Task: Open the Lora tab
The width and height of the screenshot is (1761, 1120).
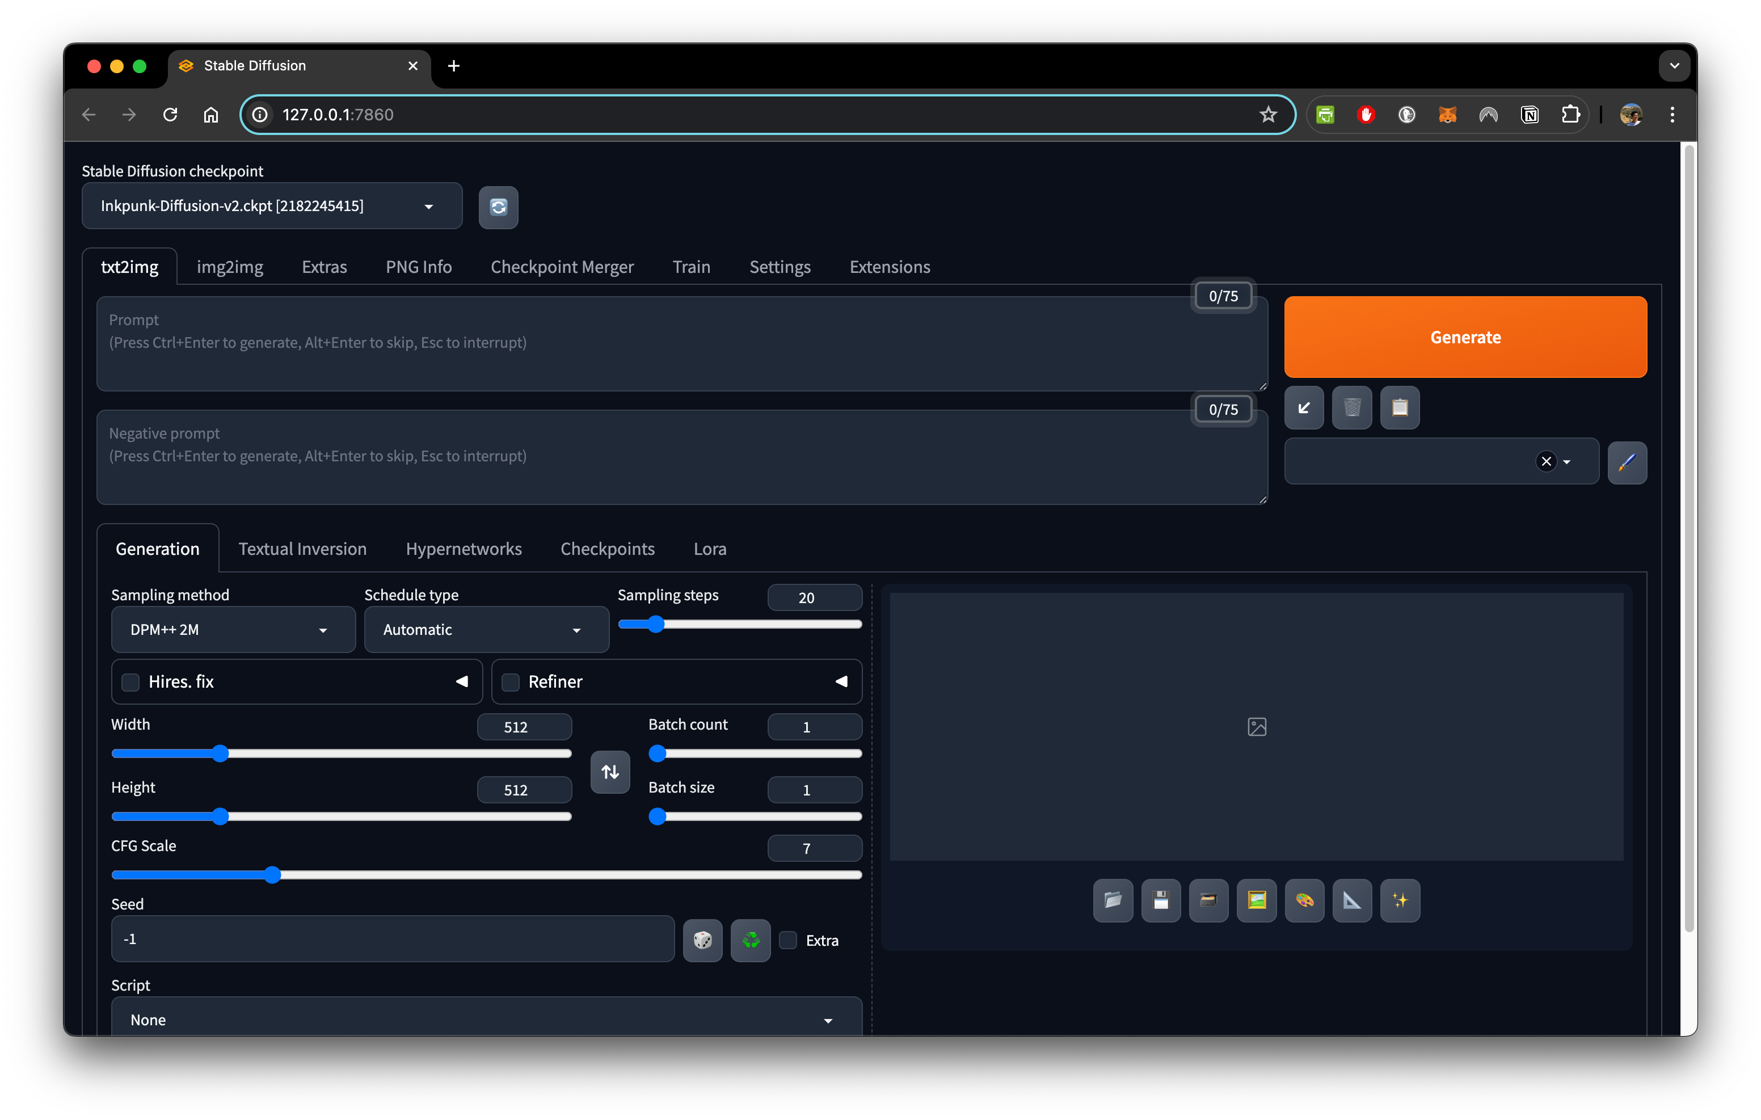Action: coord(709,549)
